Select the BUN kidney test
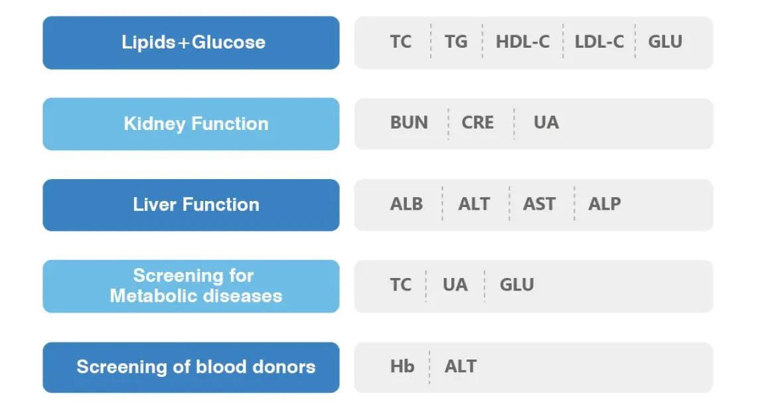 409,123
